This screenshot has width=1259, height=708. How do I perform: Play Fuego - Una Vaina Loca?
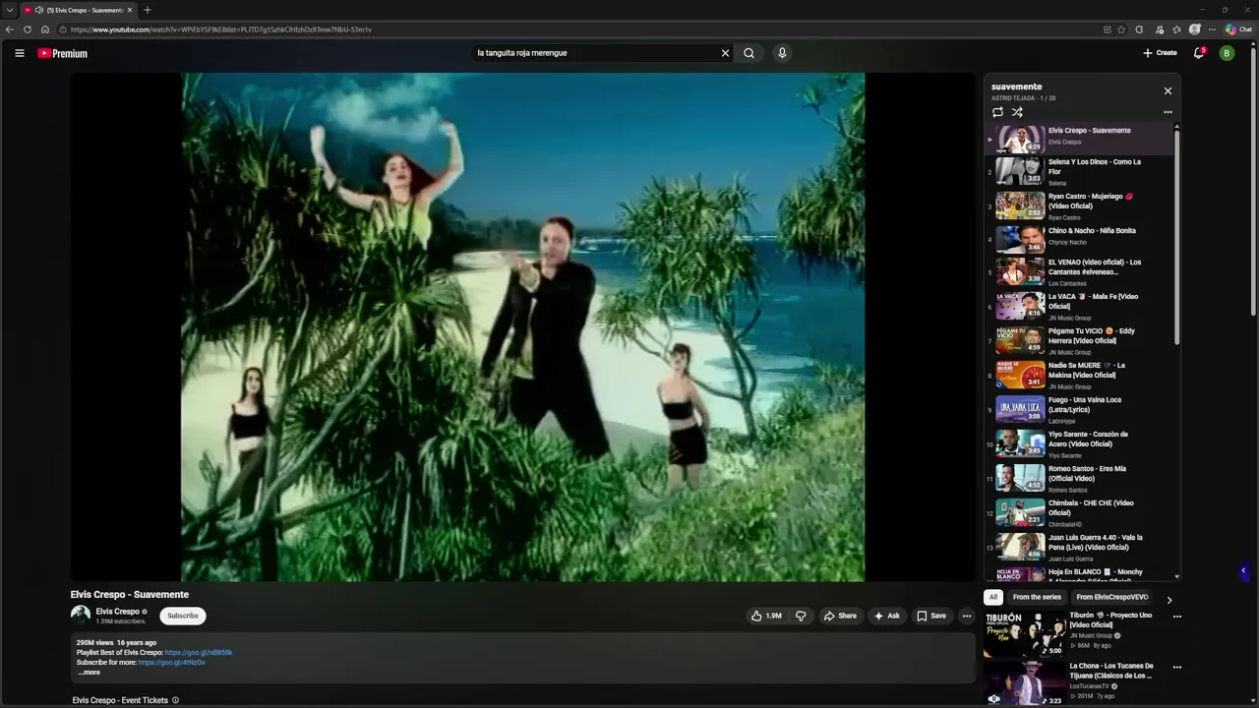coord(1079,410)
